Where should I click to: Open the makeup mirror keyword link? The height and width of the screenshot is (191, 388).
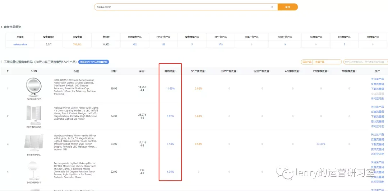pos(20,44)
